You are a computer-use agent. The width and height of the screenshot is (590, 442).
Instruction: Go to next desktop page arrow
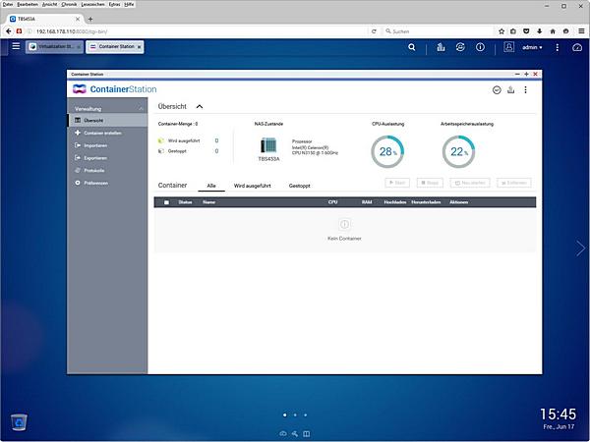(580, 249)
